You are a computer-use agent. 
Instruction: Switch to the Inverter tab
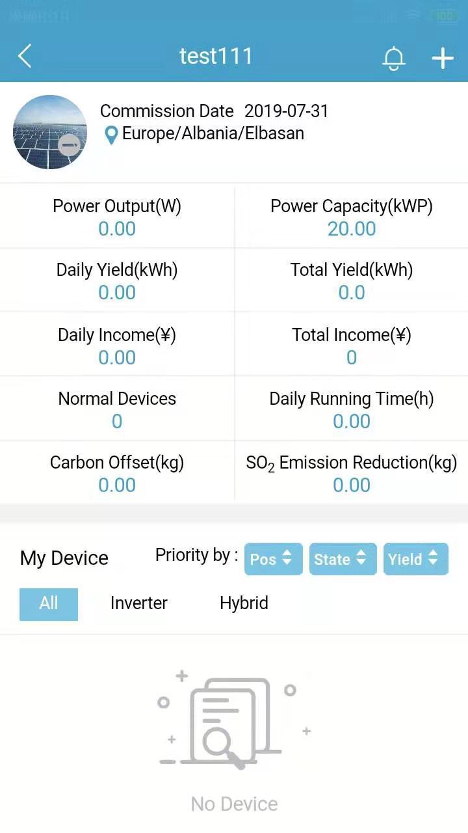(x=138, y=603)
